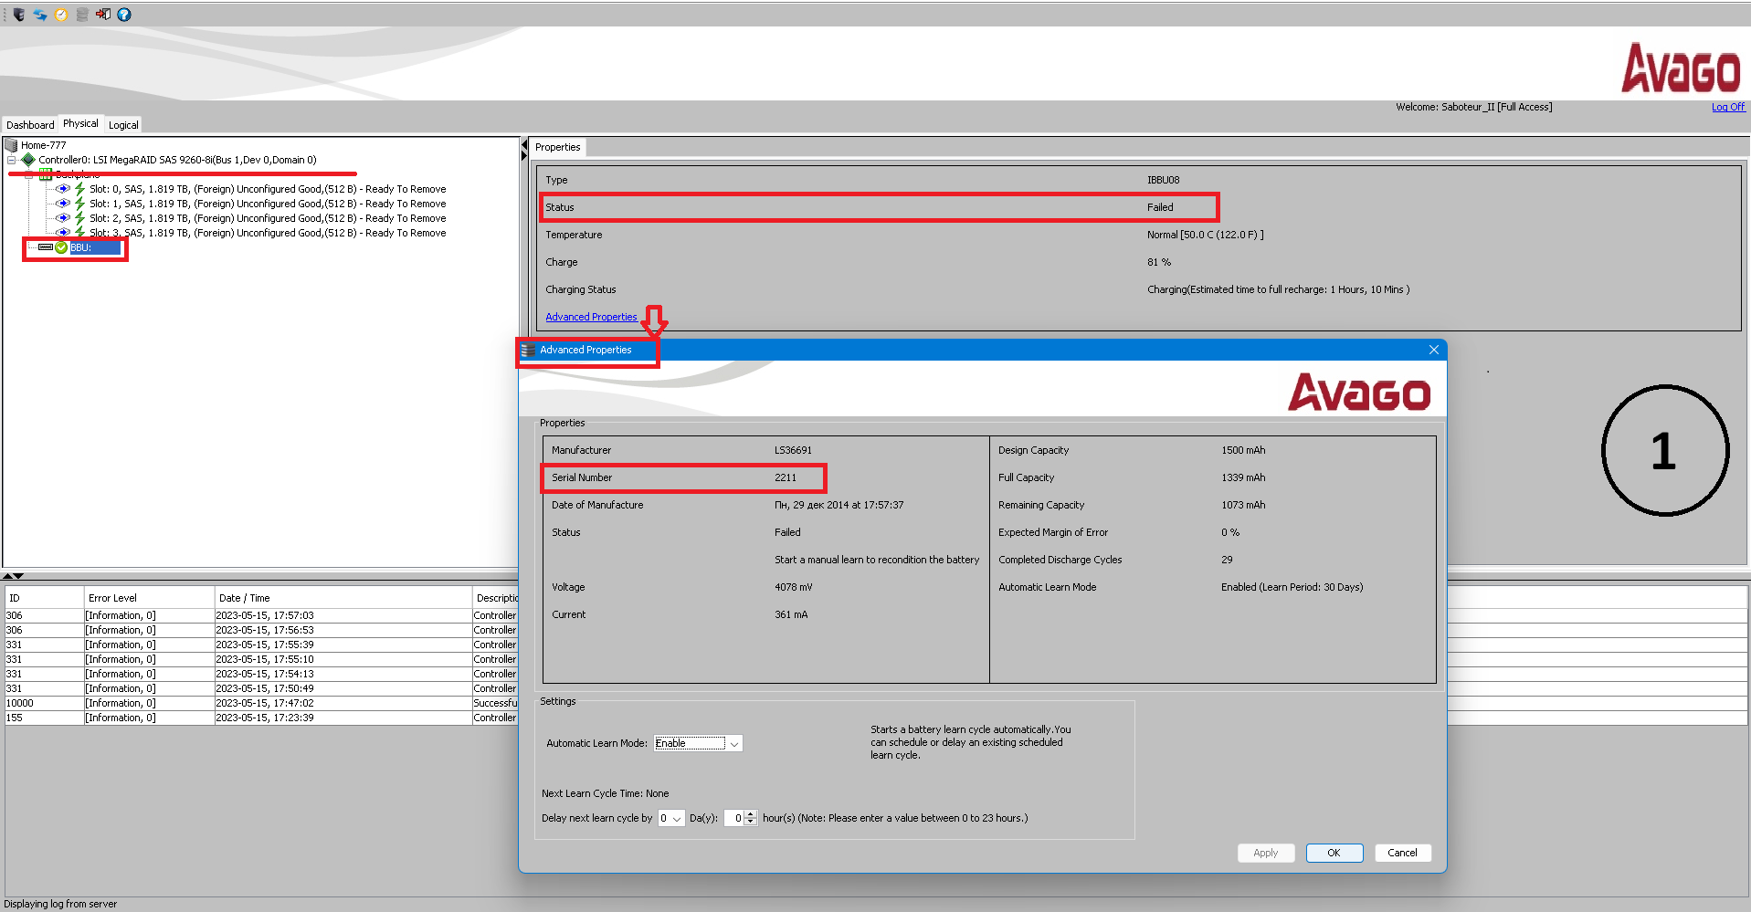
Task: Click the green lightning icon for Slot 1
Action: click(x=79, y=204)
